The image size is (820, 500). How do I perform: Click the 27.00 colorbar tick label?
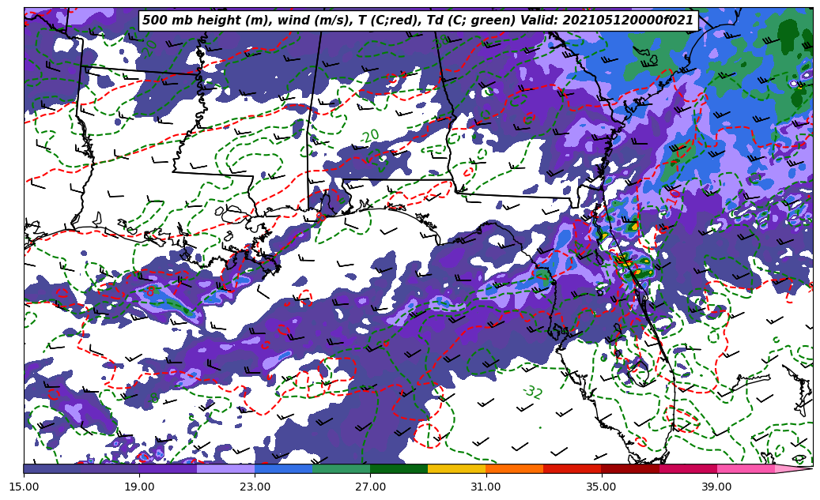[x=370, y=487]
